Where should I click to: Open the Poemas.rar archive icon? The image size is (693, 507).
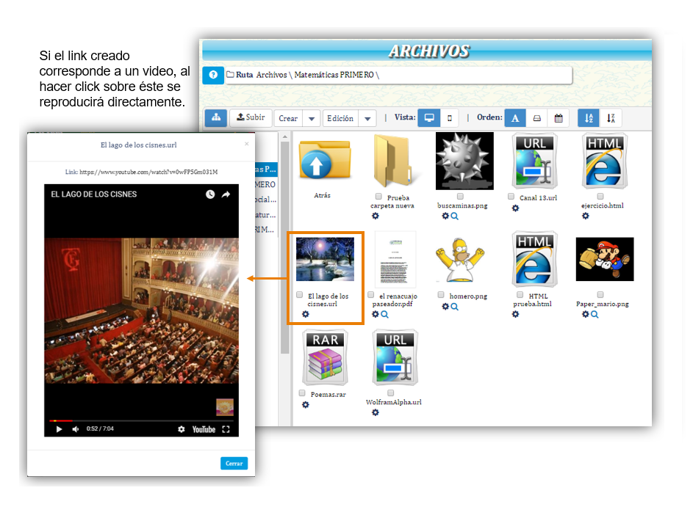point(326,357)
